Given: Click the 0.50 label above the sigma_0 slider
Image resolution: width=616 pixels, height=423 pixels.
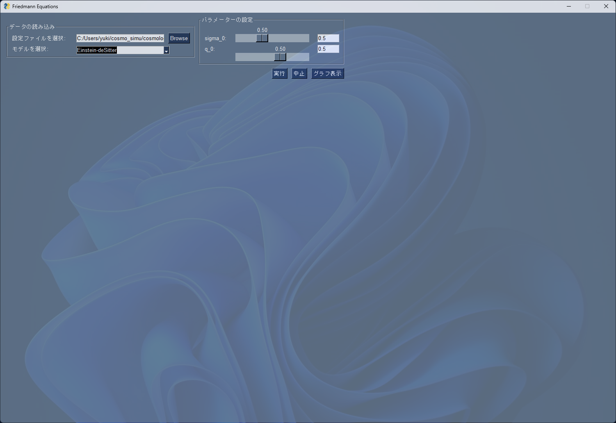Looking at the screenshot, I should coord(262,30).
